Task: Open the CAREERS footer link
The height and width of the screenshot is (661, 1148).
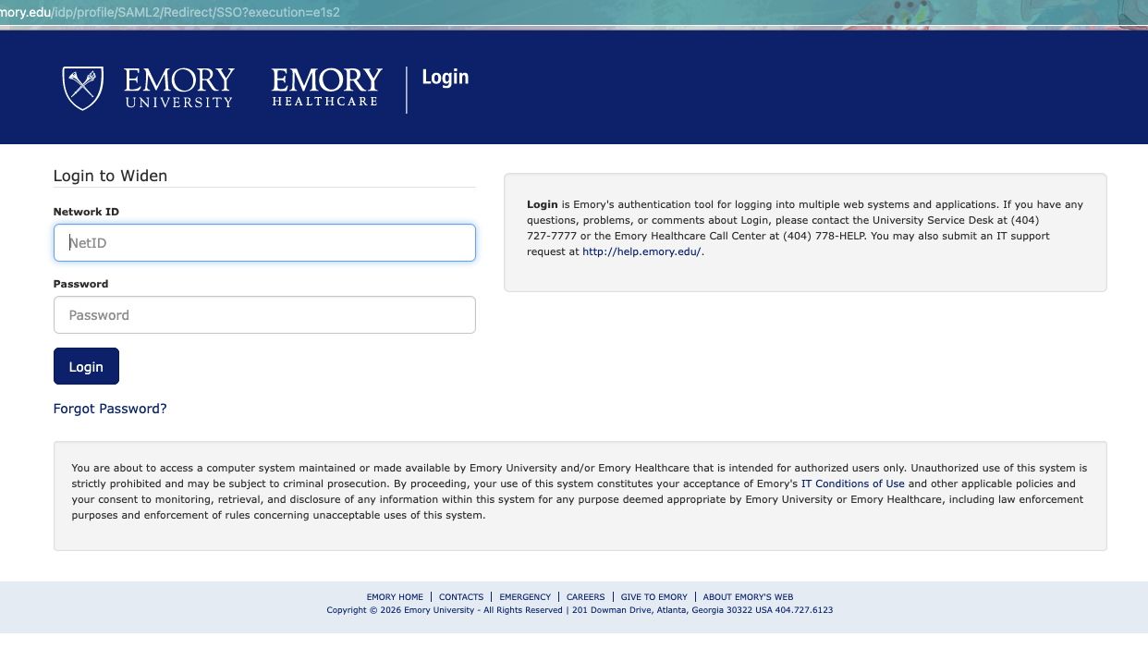Action: (585, 597)
